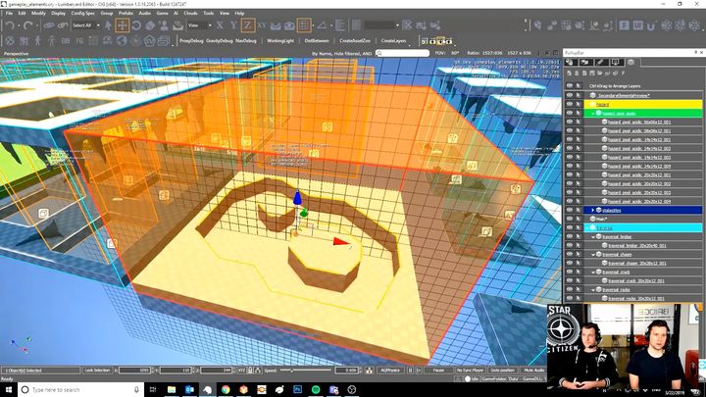
Task: Toggle visibility of the traverse layer
Action: point(570,227)
